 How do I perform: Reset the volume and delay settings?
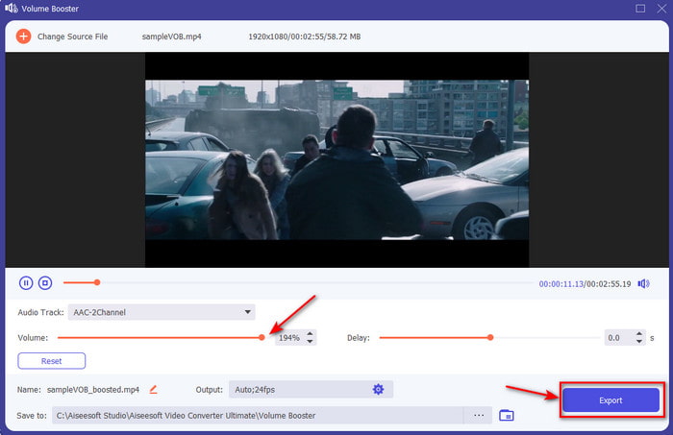51,361
